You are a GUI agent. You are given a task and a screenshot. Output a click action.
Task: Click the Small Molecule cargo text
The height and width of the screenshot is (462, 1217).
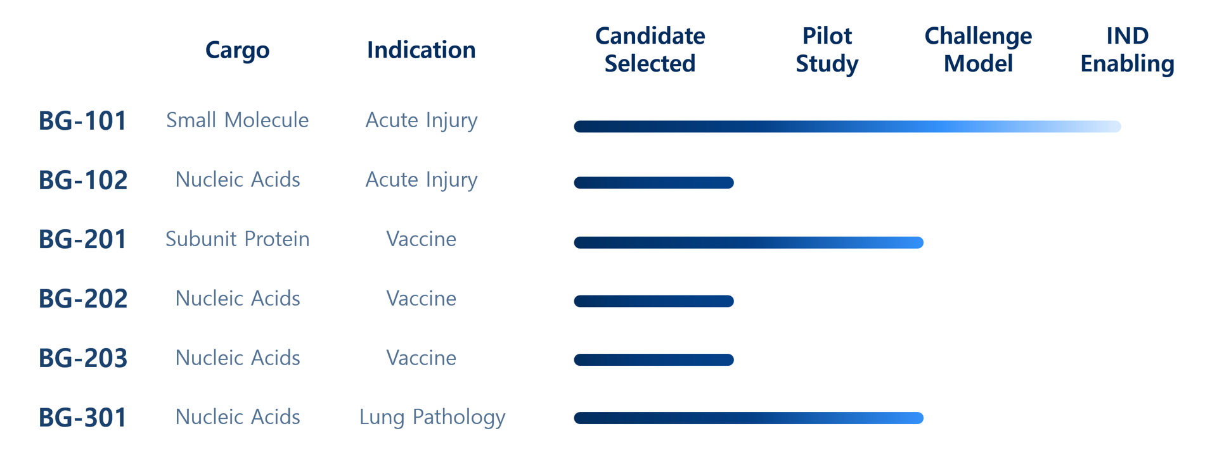coord(237,120)
